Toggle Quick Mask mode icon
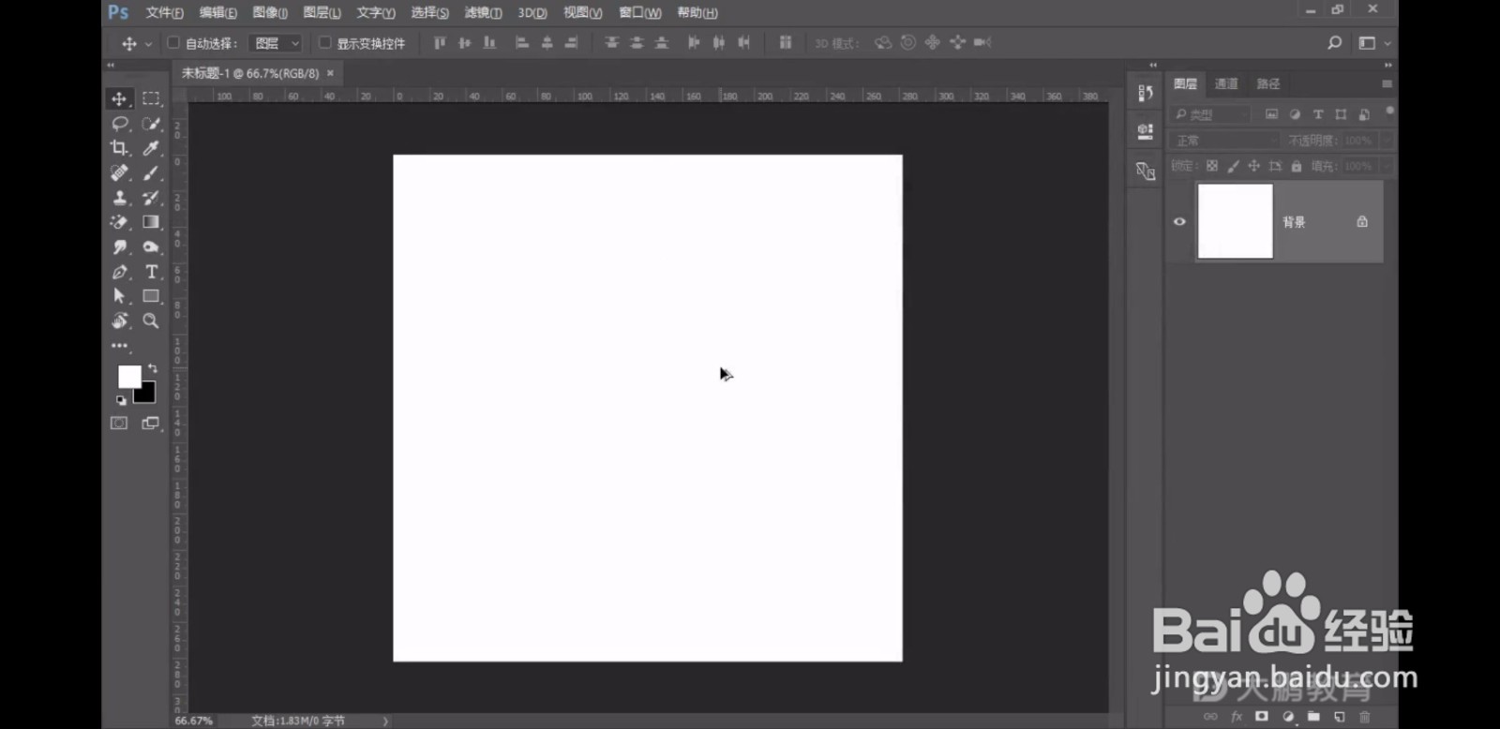Image resolution: width=1500 pixels, height=729 pixels. point(119,424)
